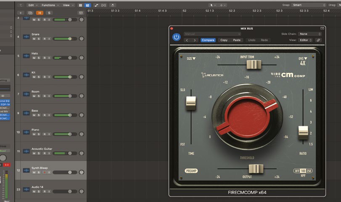The height and width of the screenshot is (202, 341).
Task: Click the Redo button in plugin header
Action: (x=264, y=40)
